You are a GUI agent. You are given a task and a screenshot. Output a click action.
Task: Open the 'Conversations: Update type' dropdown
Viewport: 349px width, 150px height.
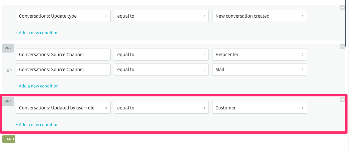click(x=63, y=16)
